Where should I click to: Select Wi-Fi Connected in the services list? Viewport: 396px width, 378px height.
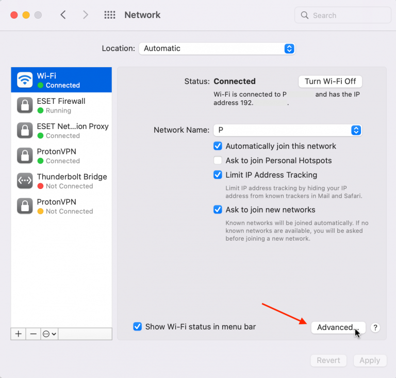[61, 80]
